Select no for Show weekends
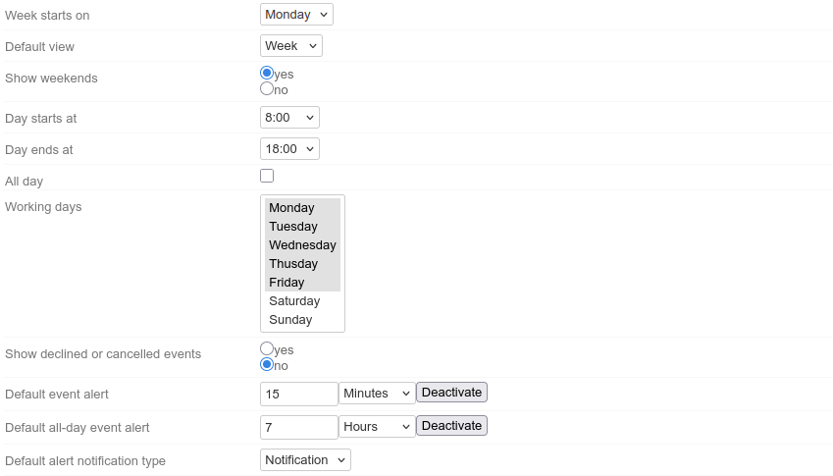 tap(267, 89)
